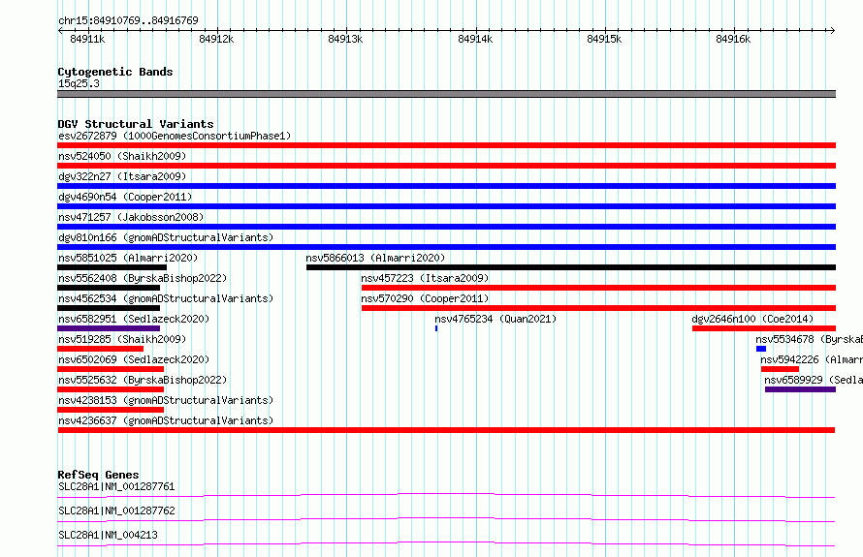Open nsv5525632 (ByrskaBishop2022) label

click(143, 380)
